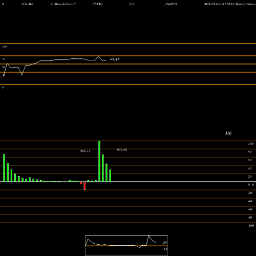The image size is (256, 256).
Task: Click the value -14 beside the mini chart
Action: [x=165, y=249]
